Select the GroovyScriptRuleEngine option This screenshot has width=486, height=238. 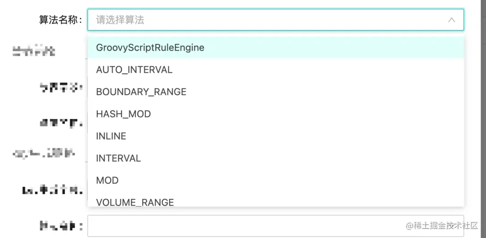tap(150, 48)
